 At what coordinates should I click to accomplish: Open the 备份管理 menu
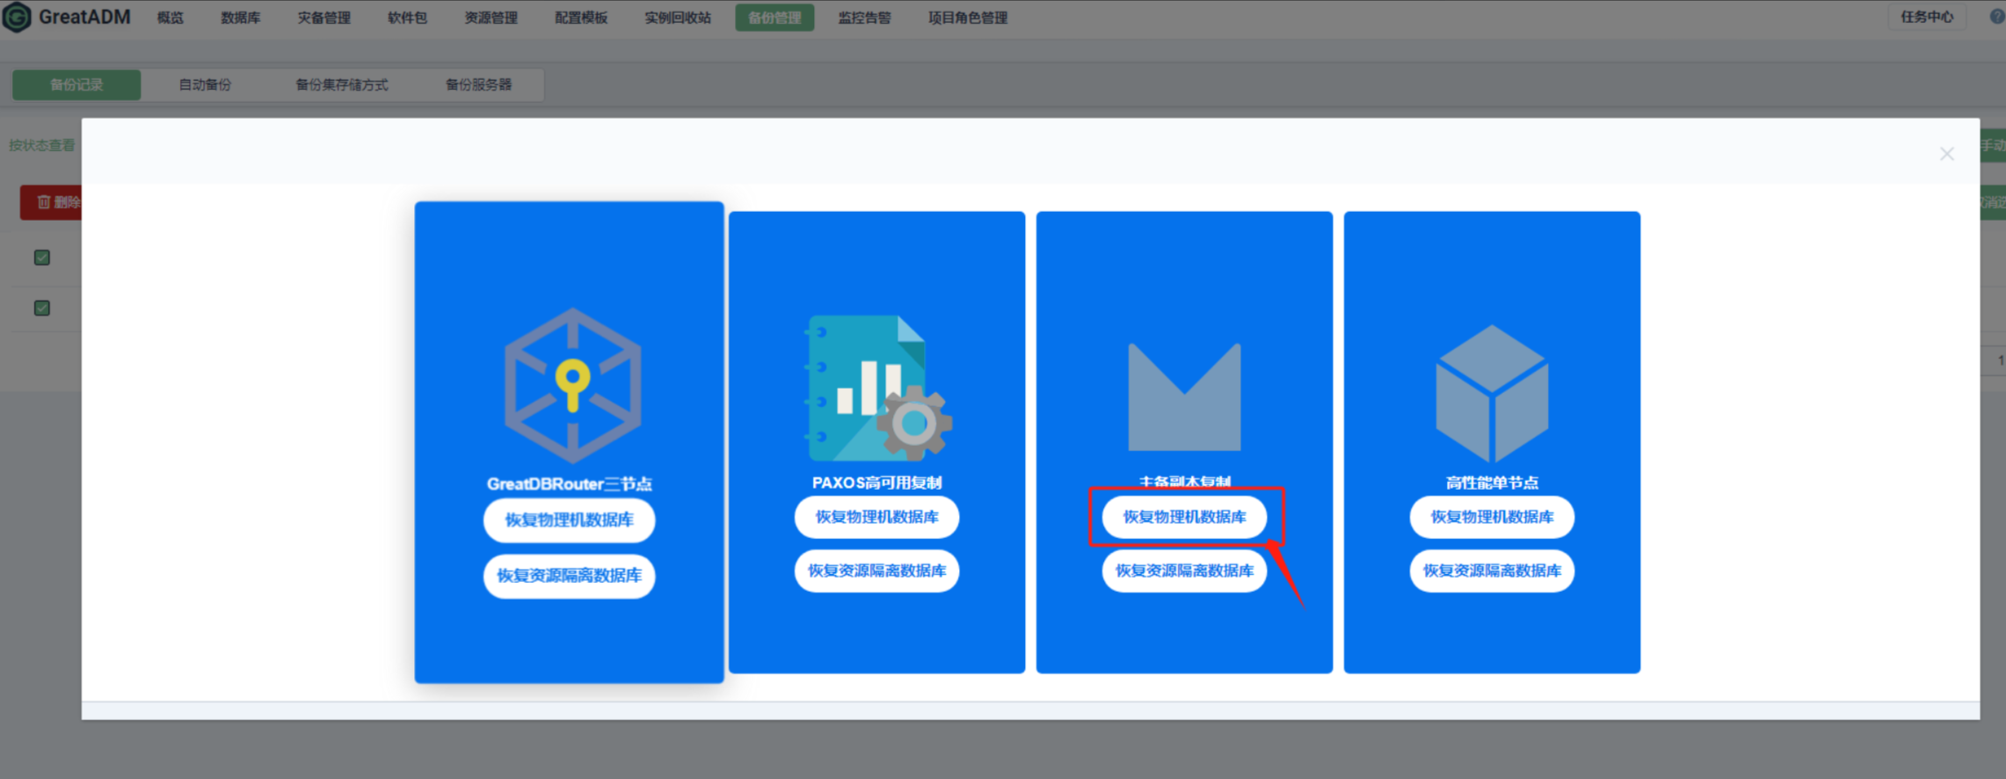774,18
